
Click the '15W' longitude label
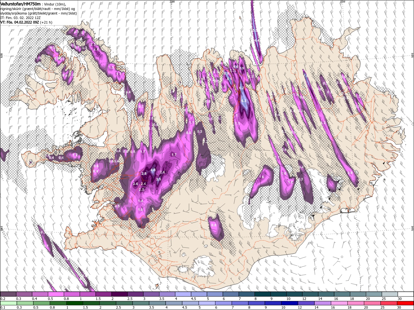coord(343,2)
